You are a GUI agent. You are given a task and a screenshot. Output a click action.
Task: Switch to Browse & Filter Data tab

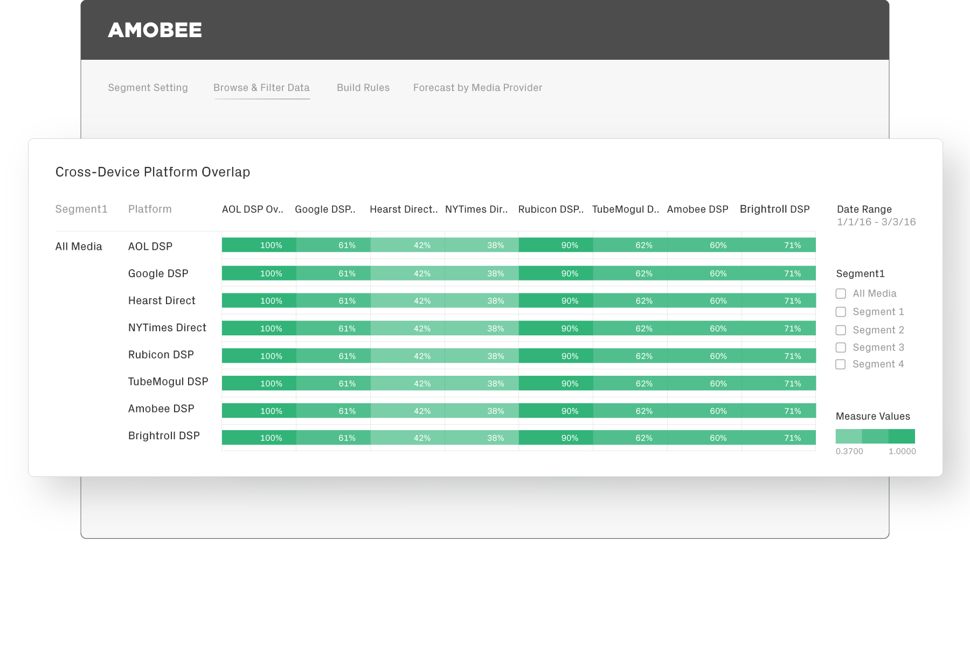coord(261,88)
